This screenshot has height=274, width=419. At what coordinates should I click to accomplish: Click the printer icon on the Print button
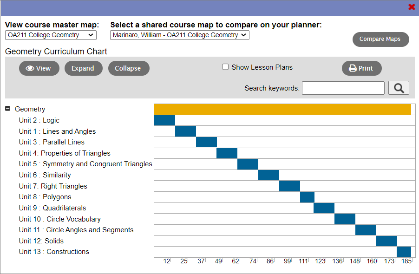pyautogui.click(x=354, y=68)
